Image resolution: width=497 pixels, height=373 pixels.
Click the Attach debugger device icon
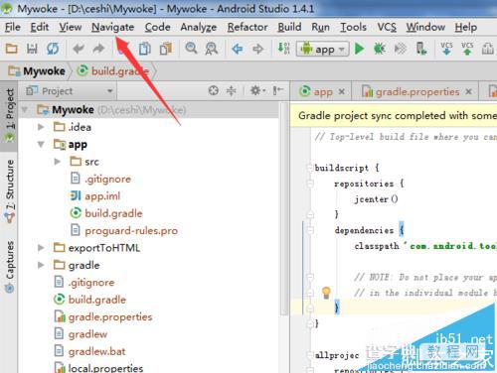click(421, 49)
